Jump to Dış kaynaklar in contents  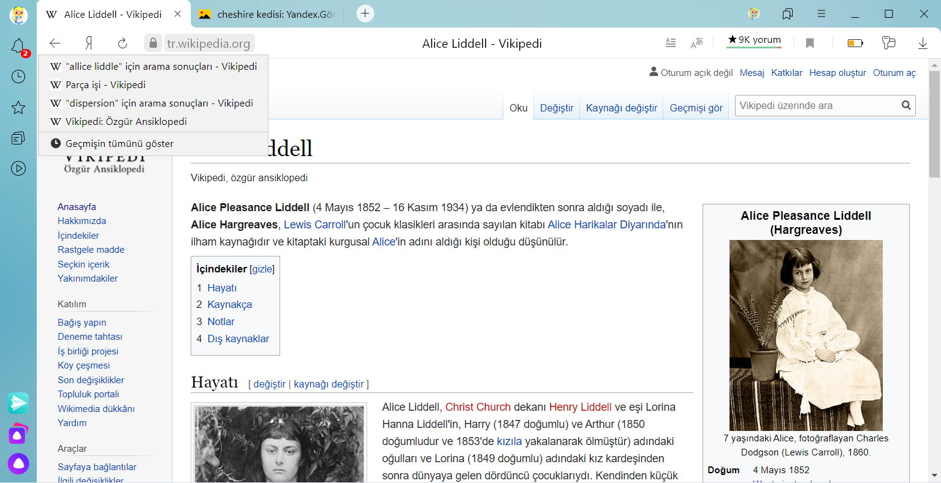click(238, 339)
